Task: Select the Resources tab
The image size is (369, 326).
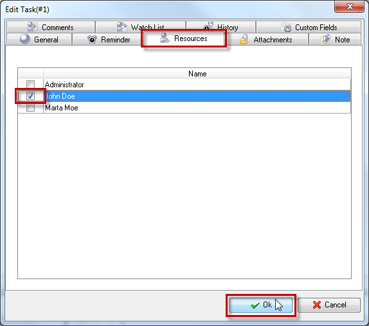Action: [184, 39]
